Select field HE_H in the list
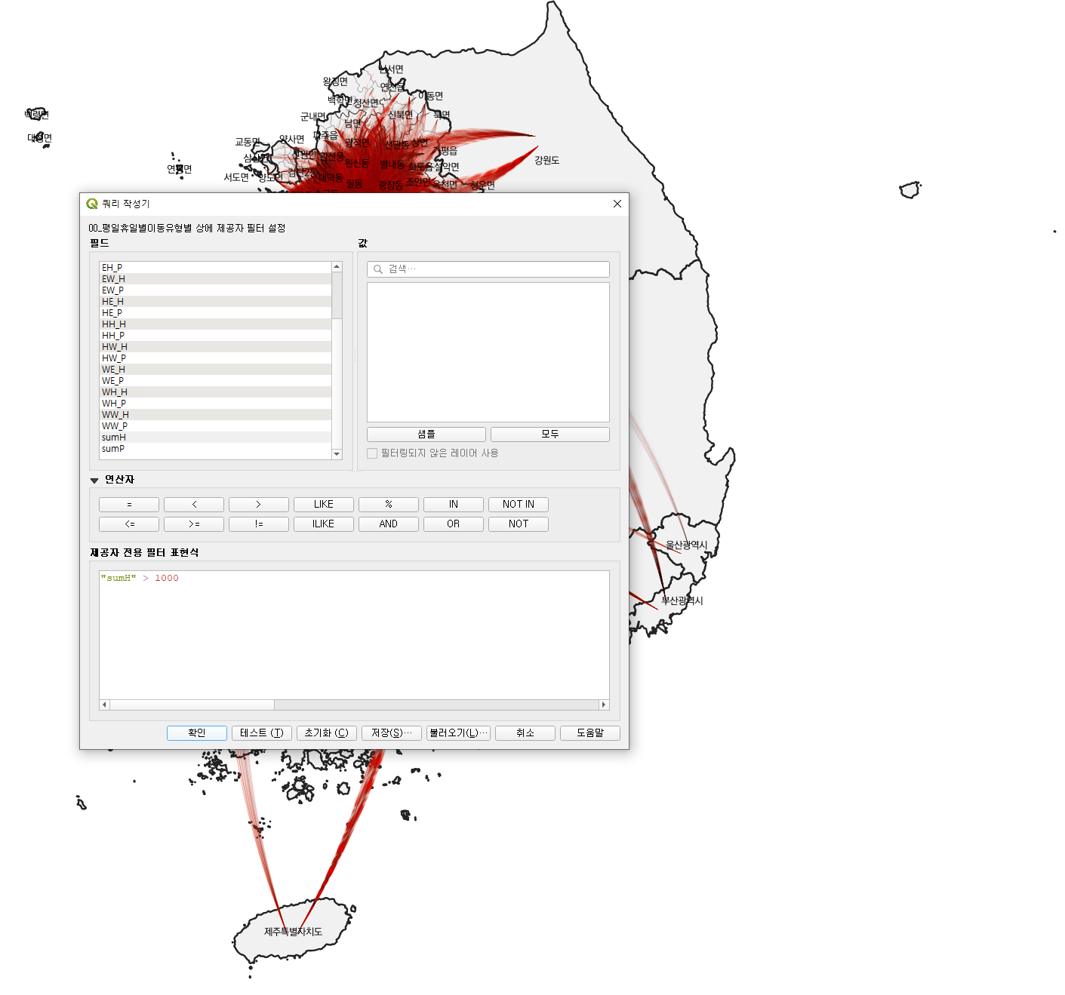Viewport: 1065px width, 995px height. [215, 302]
